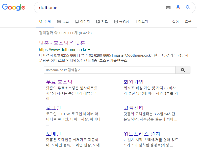
Task: Click the result count text 약 1,050,000개
Action: click(66, 33)
